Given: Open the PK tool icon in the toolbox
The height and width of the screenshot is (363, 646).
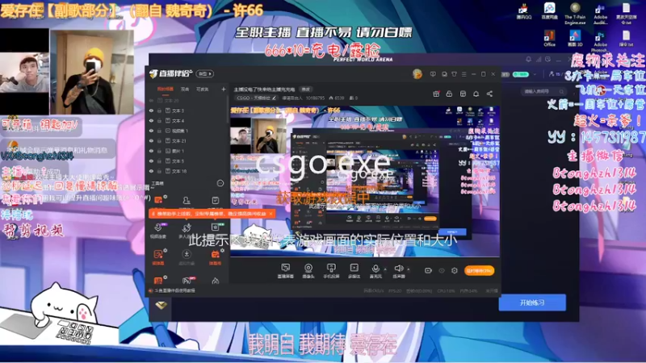Looking at the screenshot, I should click(187, 281).
